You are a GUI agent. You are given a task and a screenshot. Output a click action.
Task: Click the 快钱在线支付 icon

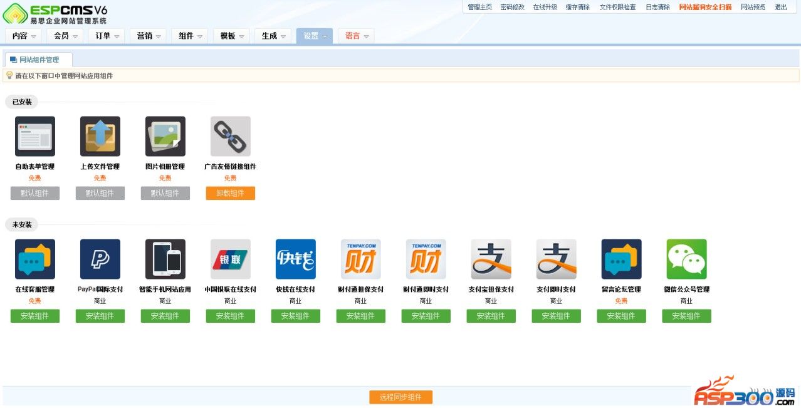tap(295, 259)
